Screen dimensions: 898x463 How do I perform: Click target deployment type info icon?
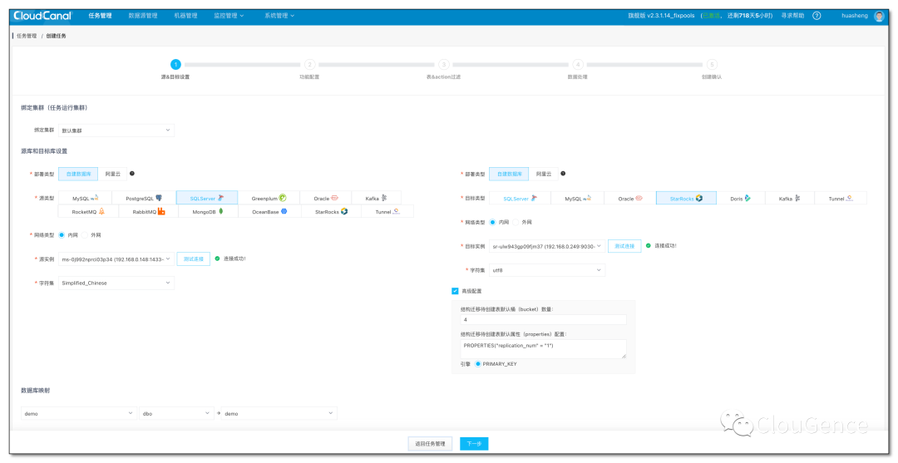[x=563, y=174]
